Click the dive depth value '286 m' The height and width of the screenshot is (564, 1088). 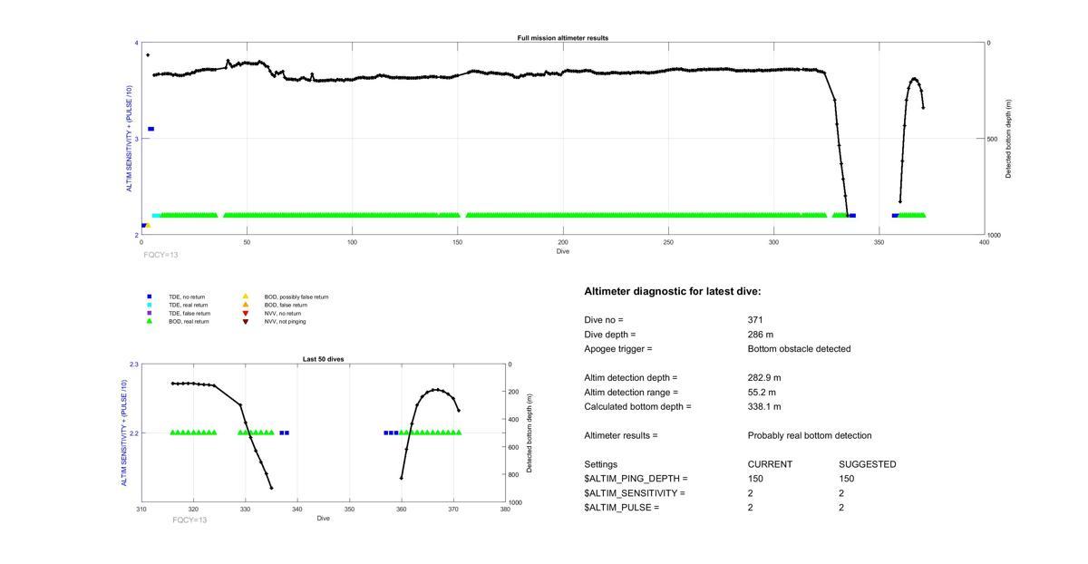[x=761, y=335]
